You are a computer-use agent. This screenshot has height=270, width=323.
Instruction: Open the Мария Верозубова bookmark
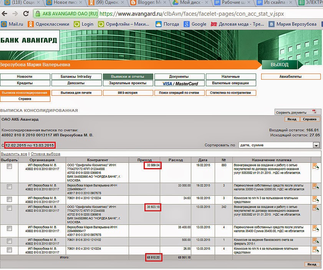293,24
